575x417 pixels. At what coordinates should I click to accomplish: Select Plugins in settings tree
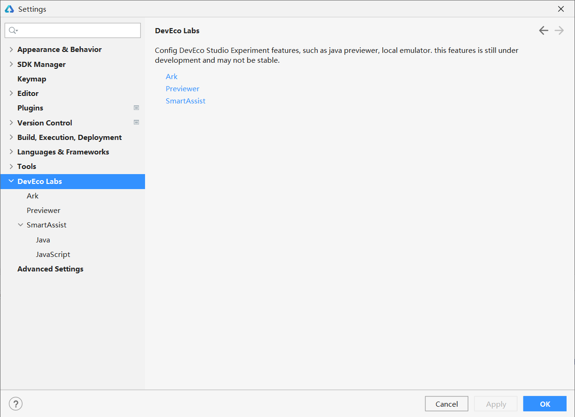click(30, 108)
